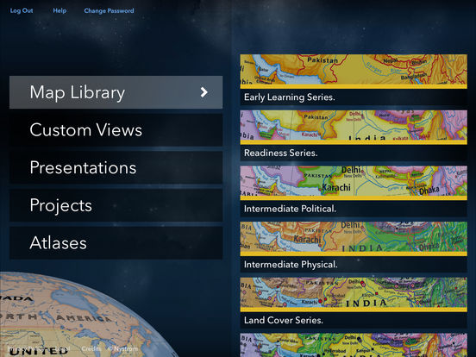Click the Readiness Series. label

(x=281, y=153)
